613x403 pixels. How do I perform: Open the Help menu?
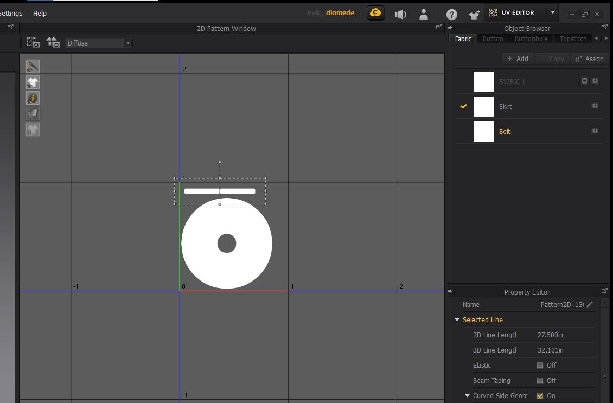point(40,14)
